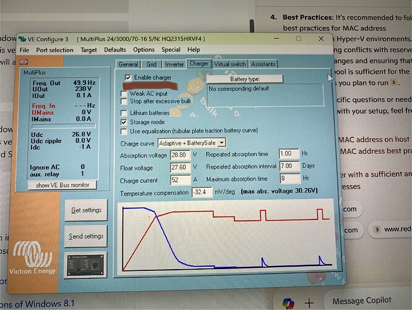The height and width of the screenshot is (310, 412).
Task: Switch to the Inverter tab
Action: 174,64
